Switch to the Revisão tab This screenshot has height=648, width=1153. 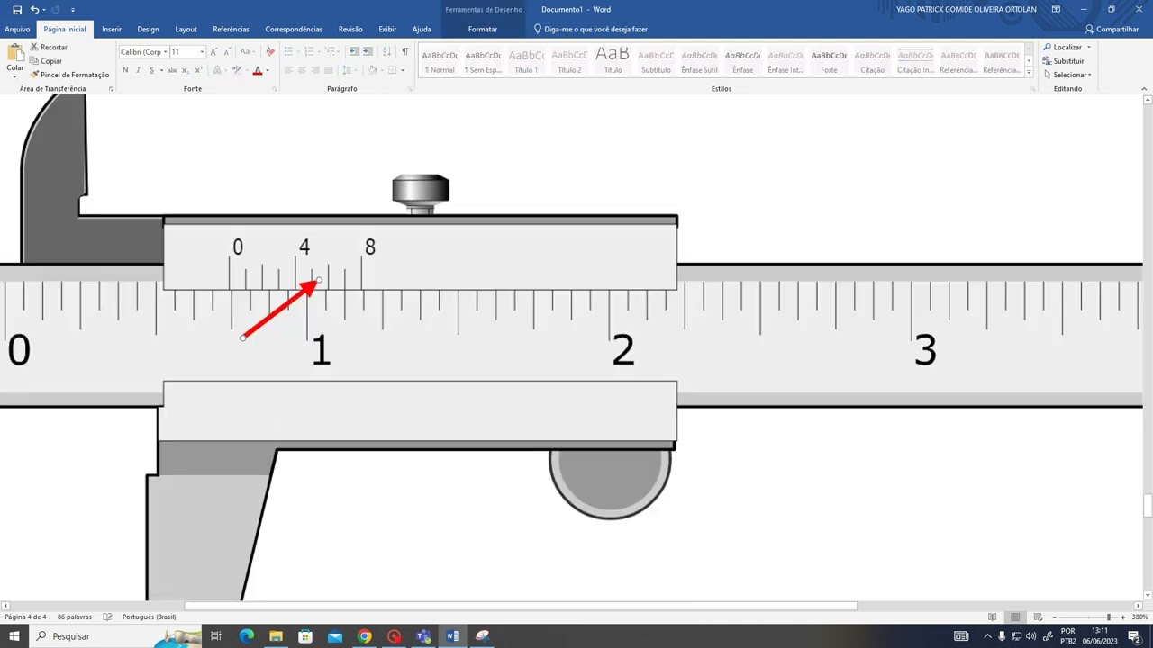[x=350, y=29]
